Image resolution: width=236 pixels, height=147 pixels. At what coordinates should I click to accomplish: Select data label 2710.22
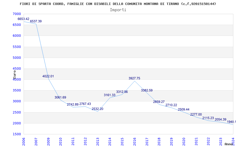click(171, 105)
